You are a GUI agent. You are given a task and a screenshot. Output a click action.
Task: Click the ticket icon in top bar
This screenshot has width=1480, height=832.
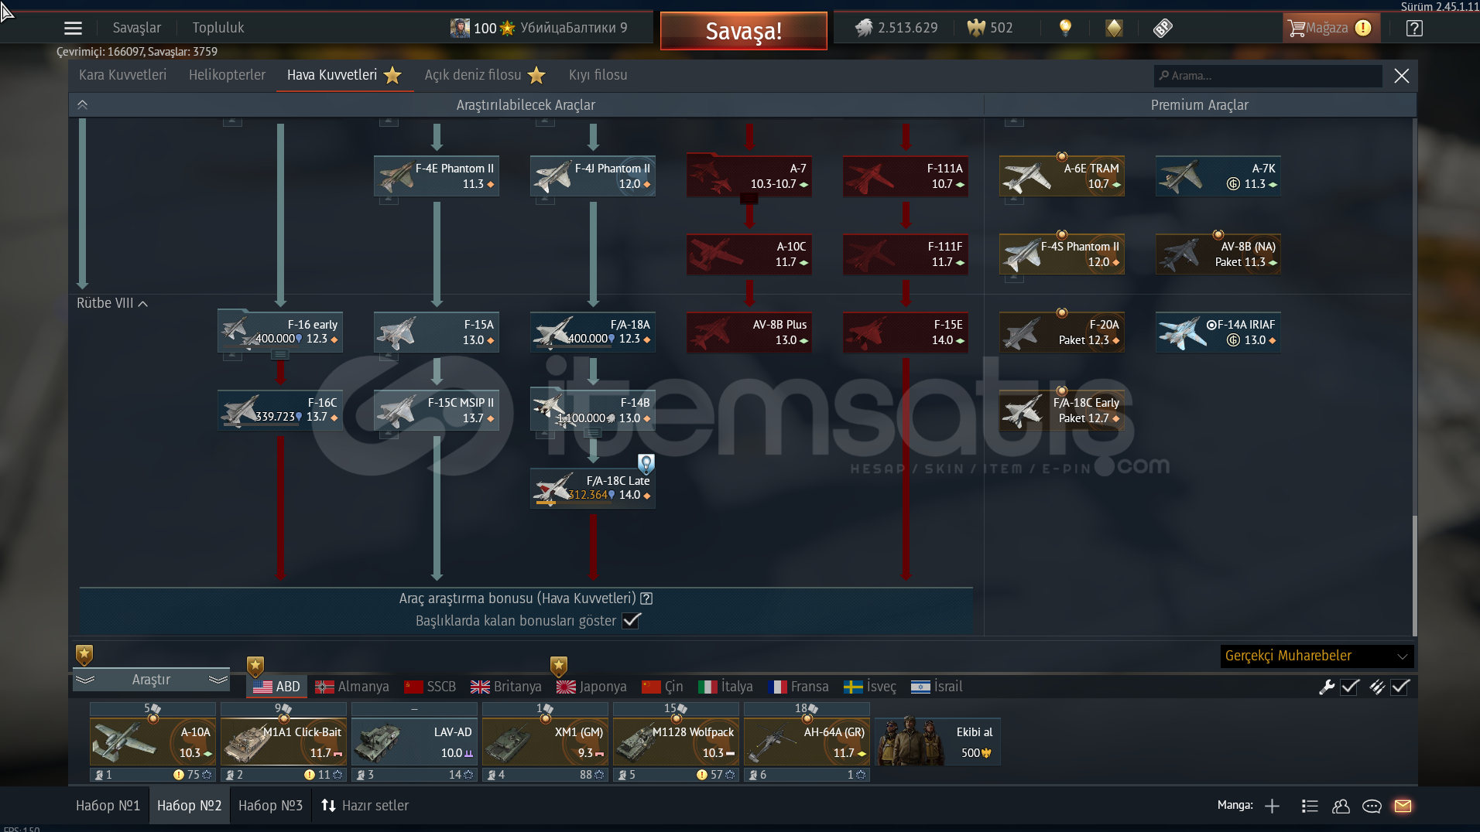click(1163, 28)
